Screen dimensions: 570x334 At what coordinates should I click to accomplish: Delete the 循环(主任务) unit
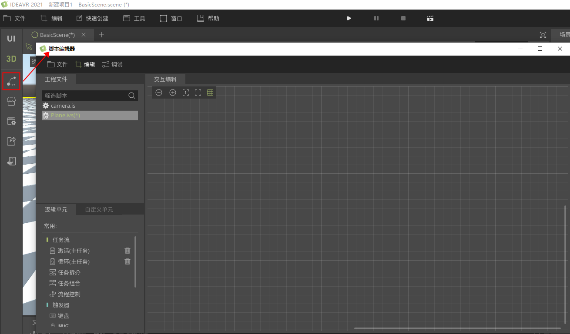point(127,261)
